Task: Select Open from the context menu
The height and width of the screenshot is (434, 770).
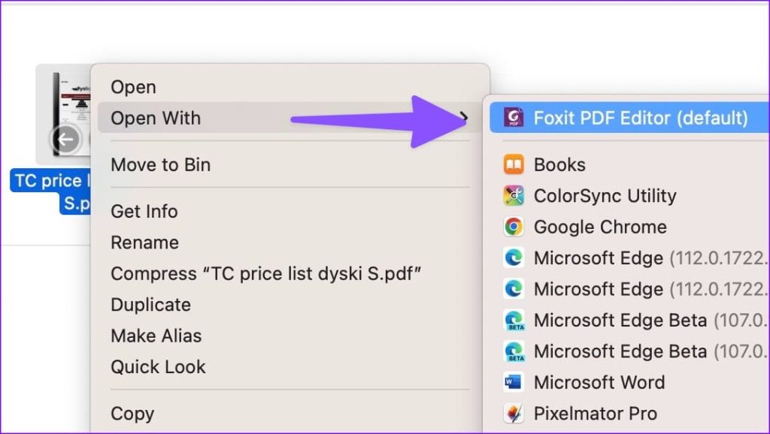Action: 133,86
